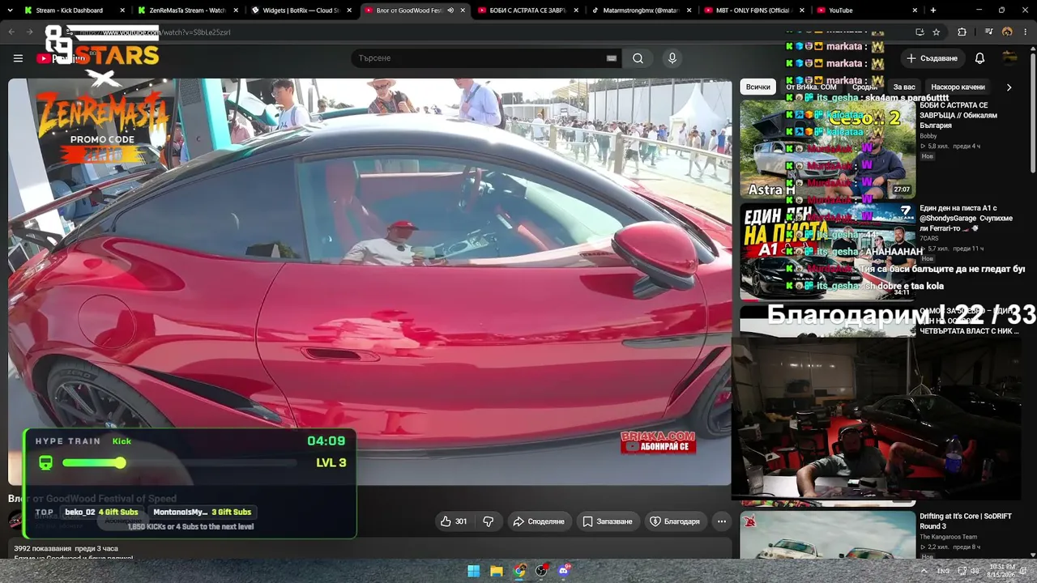Viewport: 1037px width, 583px height.
Task: Open Discord from the taskbar
Action: click(x=565, y=571)
